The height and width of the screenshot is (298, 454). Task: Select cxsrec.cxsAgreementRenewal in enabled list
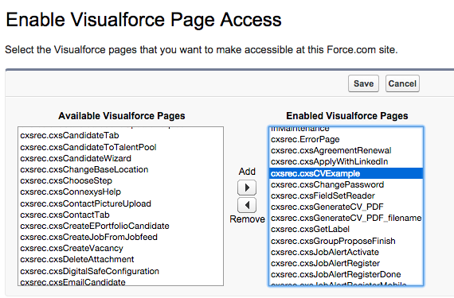coord(346,150)
